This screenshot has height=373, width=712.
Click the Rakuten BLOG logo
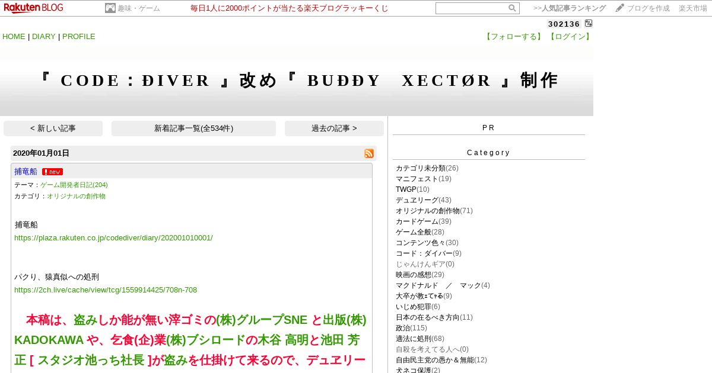[x=33, y=8]
